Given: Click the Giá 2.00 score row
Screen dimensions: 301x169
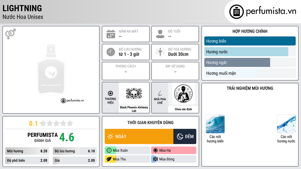Looking at the screenshot, I should click(x=75, y=160).
